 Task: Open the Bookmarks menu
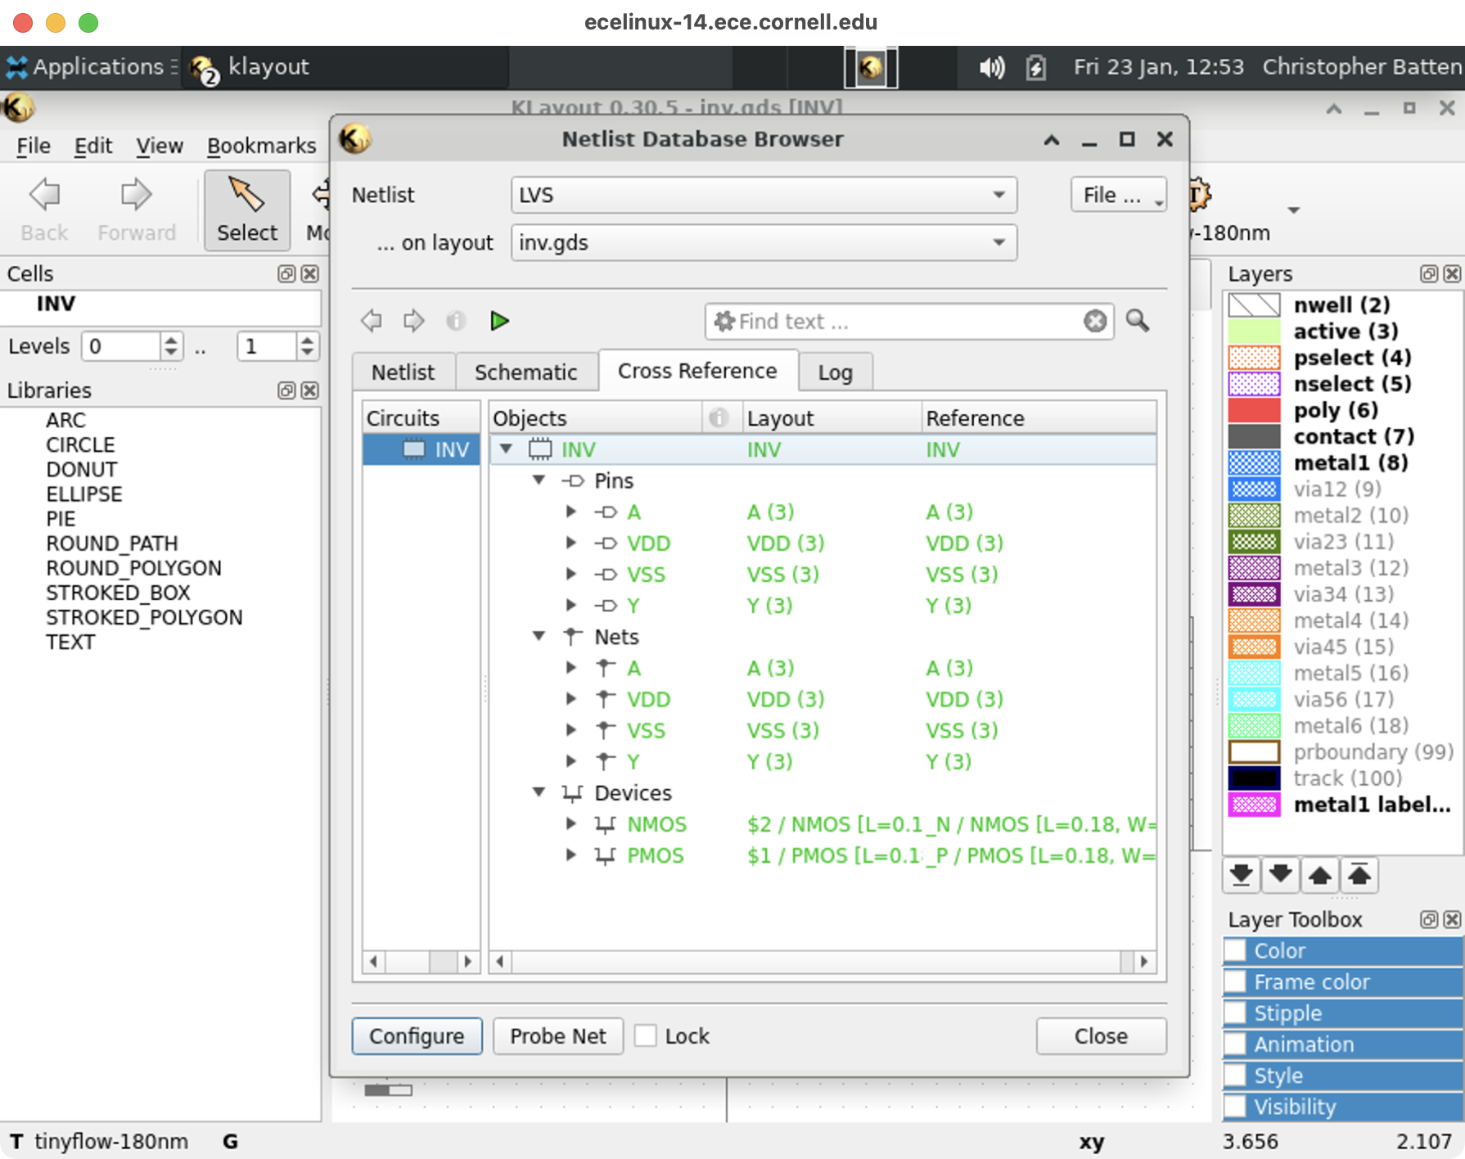(261, 146)
